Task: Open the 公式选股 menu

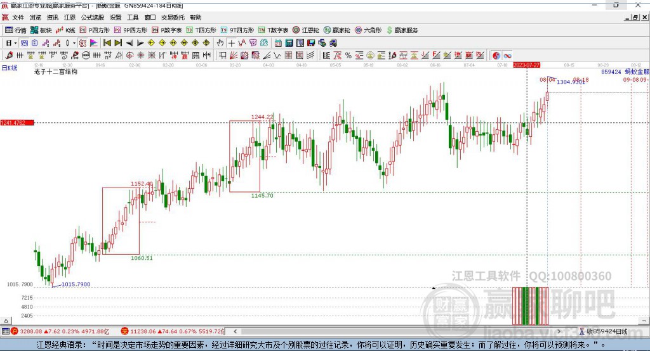Action: [93, 17]
